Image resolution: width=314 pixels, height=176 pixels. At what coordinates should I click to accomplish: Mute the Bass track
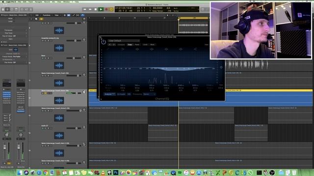click(x=43, y=58)
